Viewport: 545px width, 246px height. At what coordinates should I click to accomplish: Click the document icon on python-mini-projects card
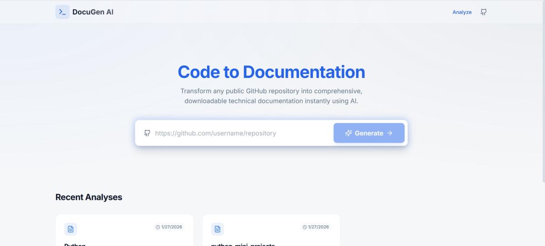click(217, 229)
